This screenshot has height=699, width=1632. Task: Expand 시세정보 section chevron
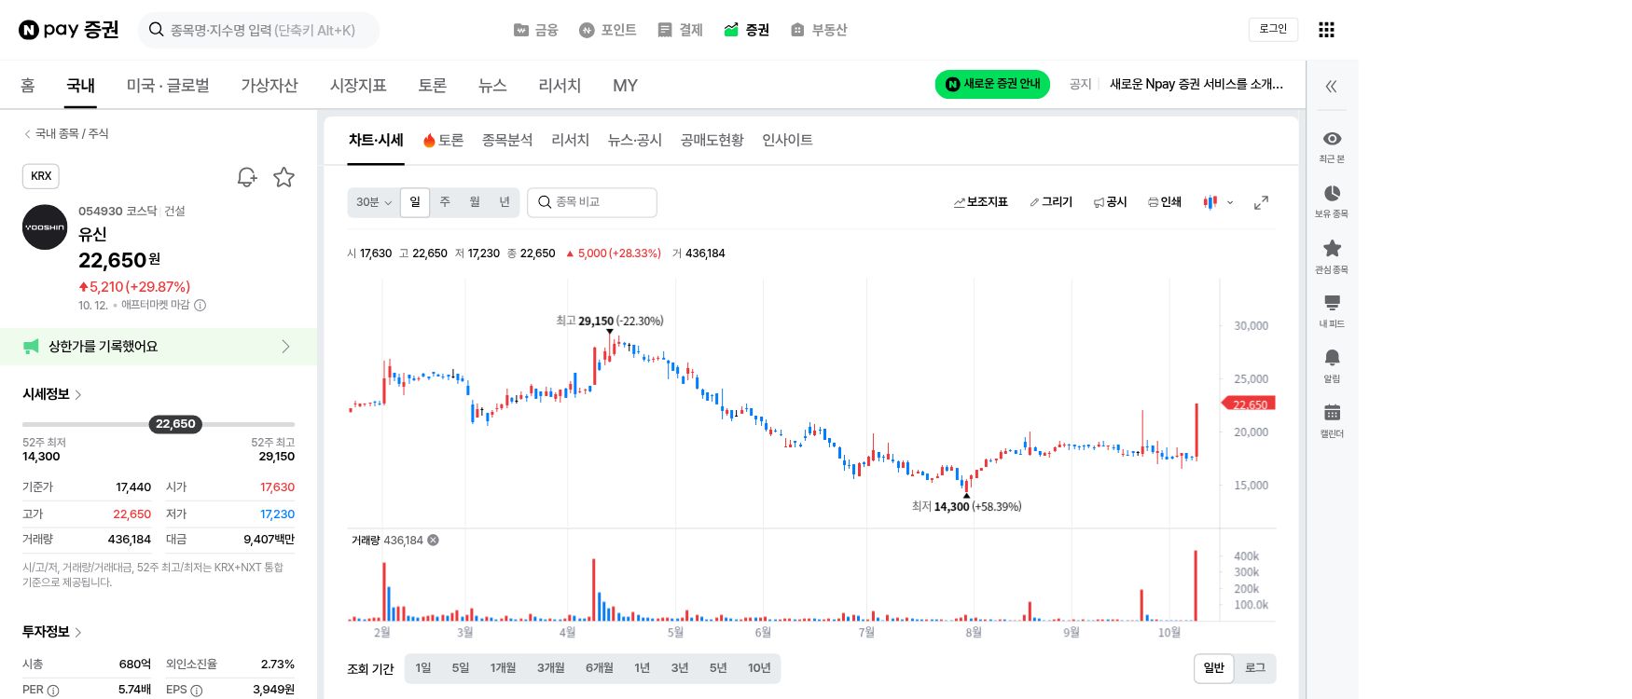pos(78,395)
